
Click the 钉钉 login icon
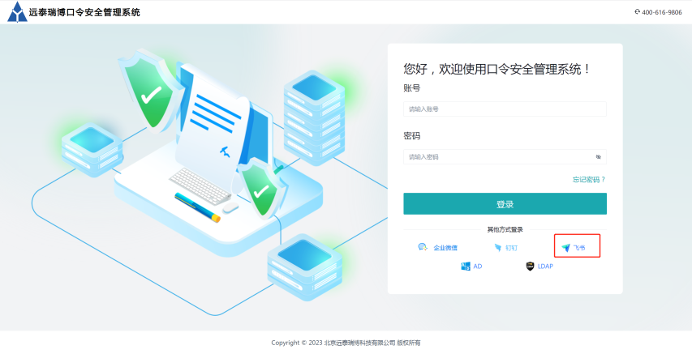(498, 248)
